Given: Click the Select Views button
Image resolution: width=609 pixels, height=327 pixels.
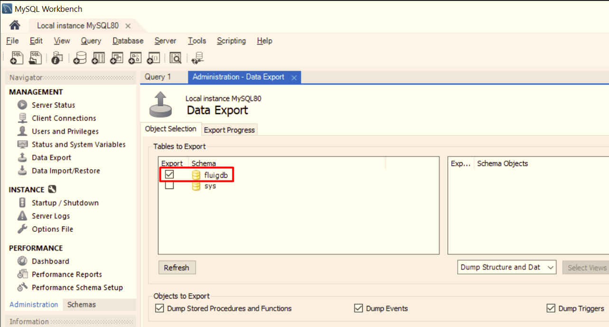Looking at the screenshot, I should pos(586,268).
